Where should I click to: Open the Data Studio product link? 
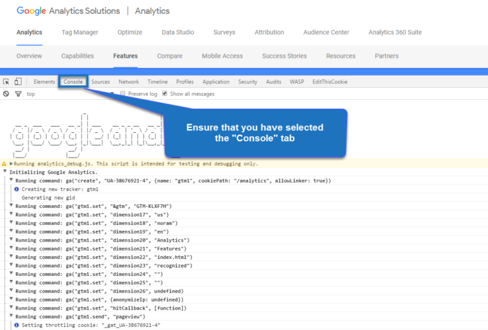tap(178, 32)
